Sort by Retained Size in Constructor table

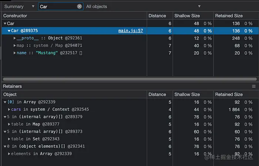click(229, 16)
